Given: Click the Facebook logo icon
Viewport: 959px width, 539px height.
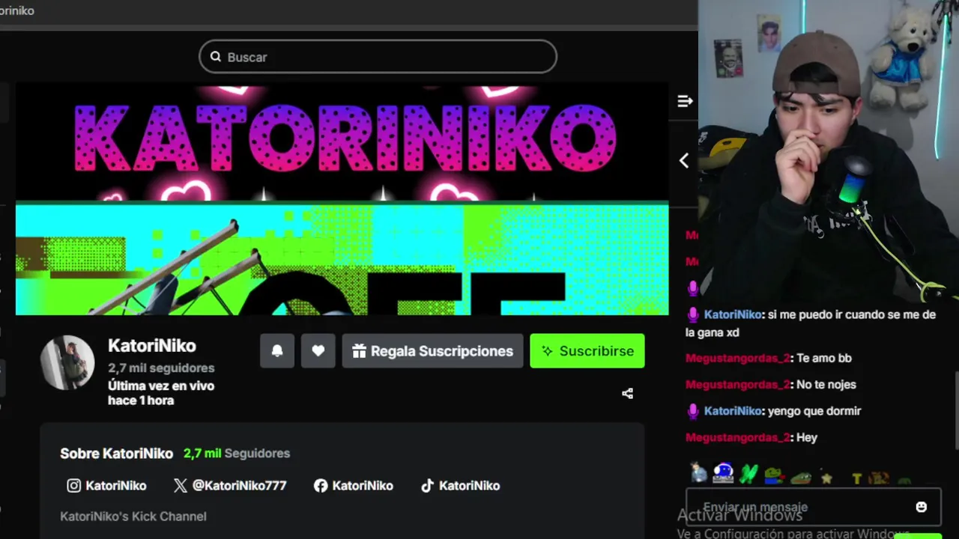Looking at the screenshot, I should click(x=321, y=486).
